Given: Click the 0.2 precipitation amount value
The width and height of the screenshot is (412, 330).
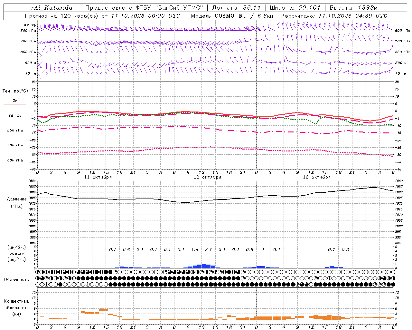Looking at the screenshot, I should [x=345, y=249].
